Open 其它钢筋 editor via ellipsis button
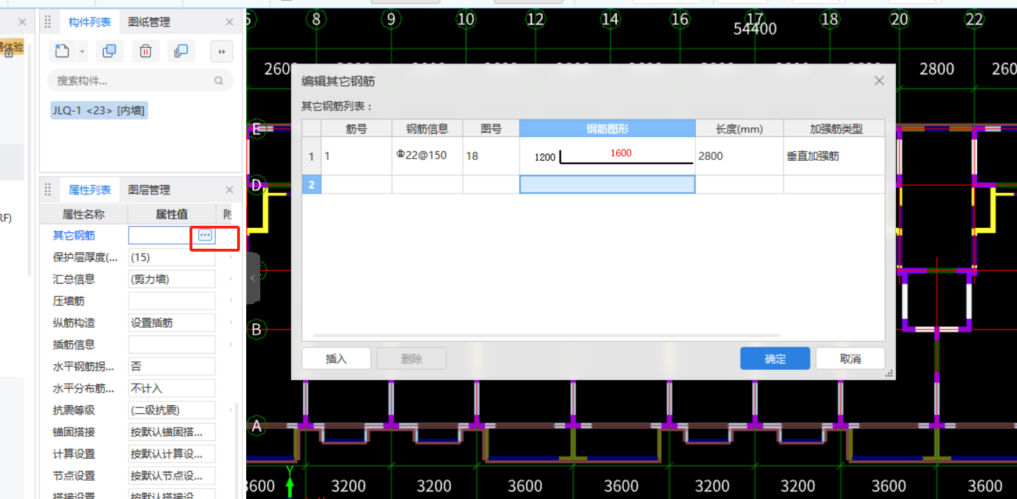The width and height of the screenshot is (1017, 499). coord(206,236)
